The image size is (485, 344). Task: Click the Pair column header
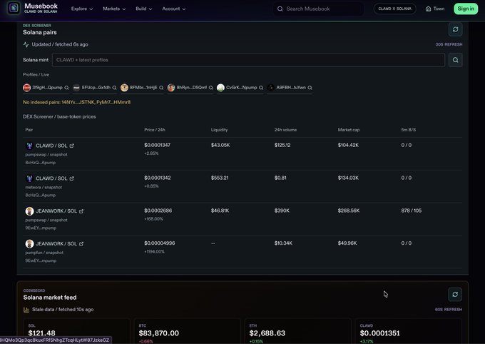(x=29, y=130)
